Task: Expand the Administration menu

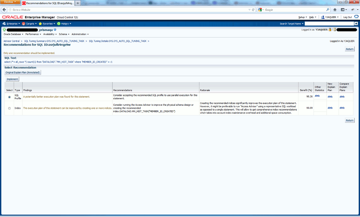Action: (80, 34)
